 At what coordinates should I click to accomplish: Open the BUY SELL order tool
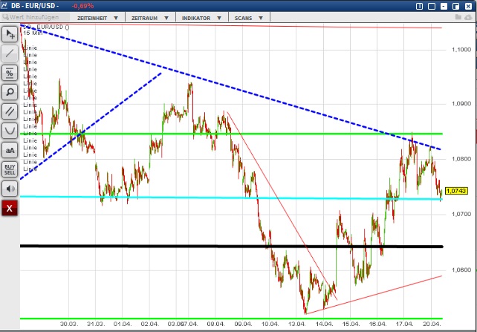click(10, 169)
